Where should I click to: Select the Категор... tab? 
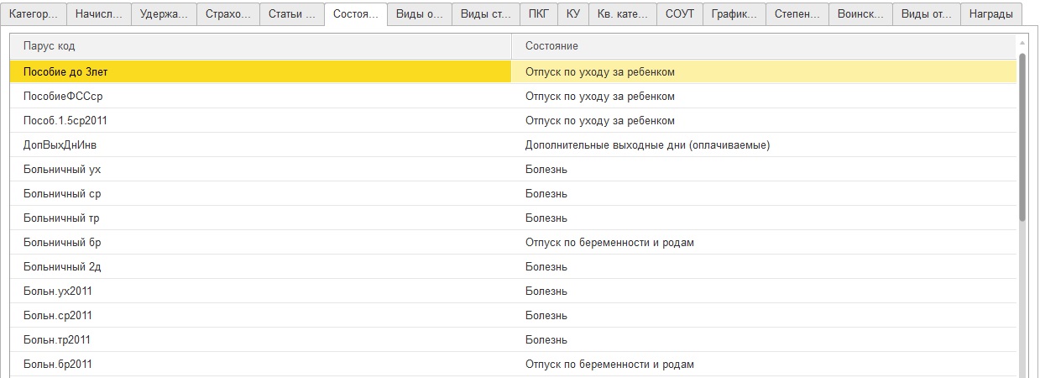click(x=34, y=14)
